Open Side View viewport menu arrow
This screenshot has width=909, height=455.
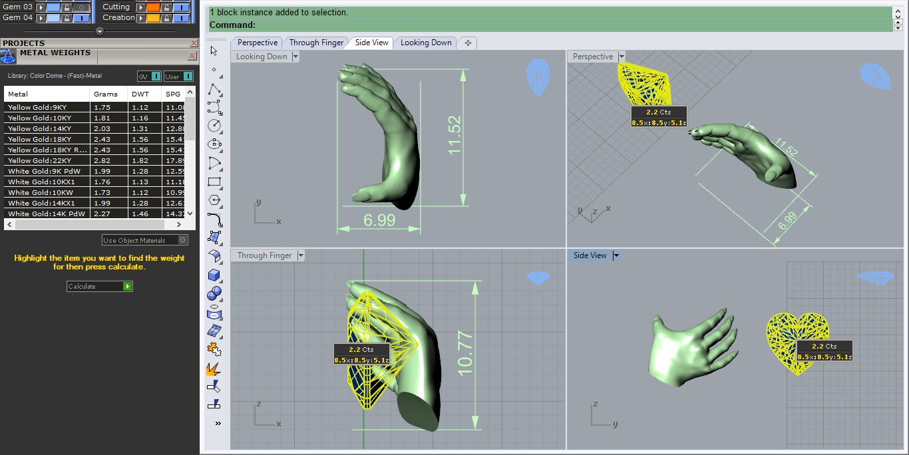616,255
